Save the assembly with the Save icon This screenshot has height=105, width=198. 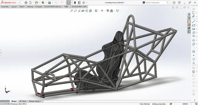pos(43,3)
